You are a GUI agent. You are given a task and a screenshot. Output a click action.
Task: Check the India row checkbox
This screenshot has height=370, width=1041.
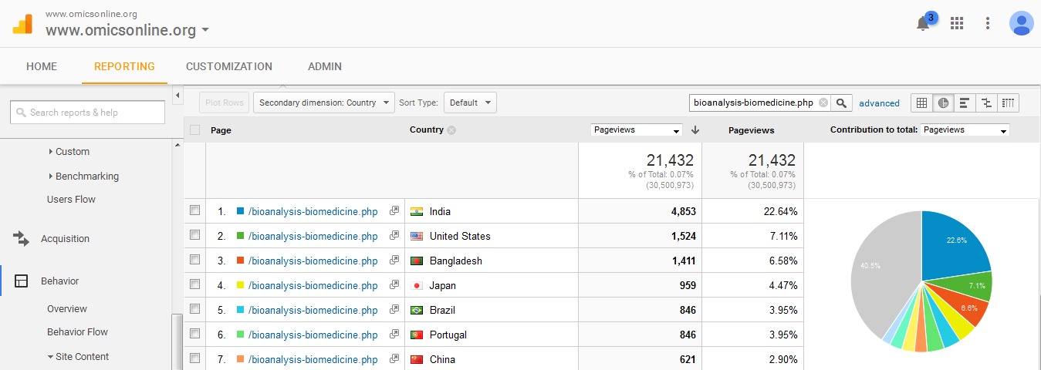pyautogui.click(x=194, y=210)
